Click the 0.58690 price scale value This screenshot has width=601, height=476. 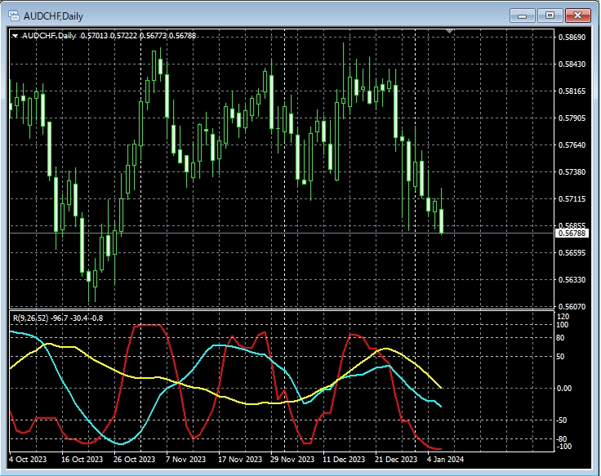click(572, 38)
